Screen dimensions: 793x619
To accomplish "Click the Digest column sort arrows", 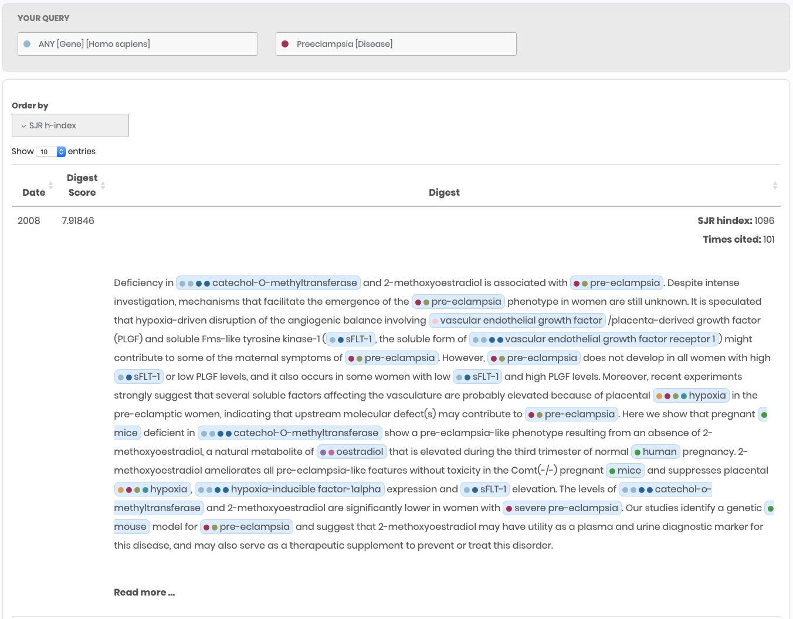I will point(775,185).
